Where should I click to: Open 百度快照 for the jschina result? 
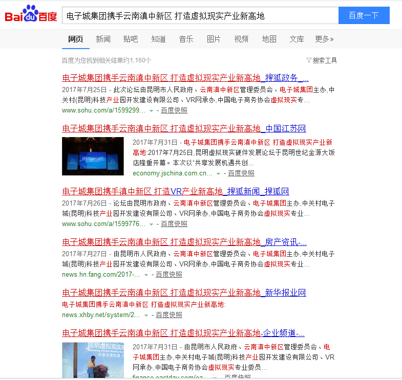coord(241,173)
